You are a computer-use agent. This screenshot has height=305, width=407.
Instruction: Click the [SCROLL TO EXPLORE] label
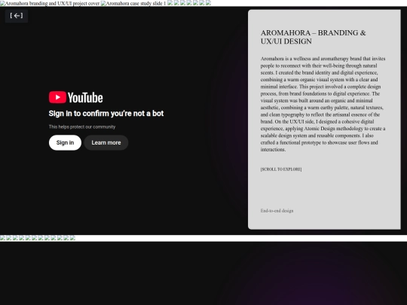pyautogui.click(x=281, y=169)
